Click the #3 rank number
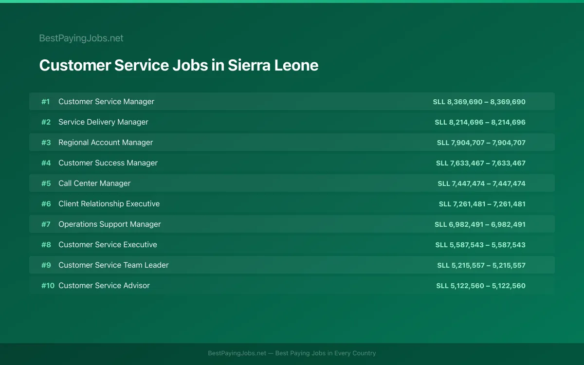 click(x=46, y=143)
